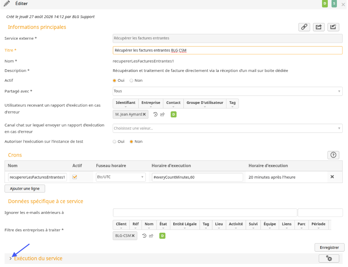Delete the recupererLesFacturesEntrantes1 cron row
The image size is (348, 267).
tap(332, 177)
